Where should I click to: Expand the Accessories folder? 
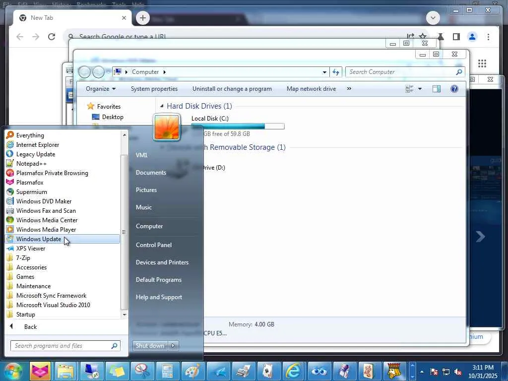click(31, 267)
